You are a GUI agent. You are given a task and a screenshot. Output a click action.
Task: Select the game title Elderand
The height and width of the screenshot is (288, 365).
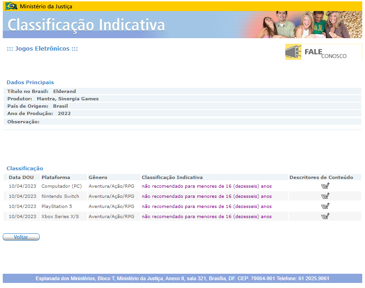65,92
